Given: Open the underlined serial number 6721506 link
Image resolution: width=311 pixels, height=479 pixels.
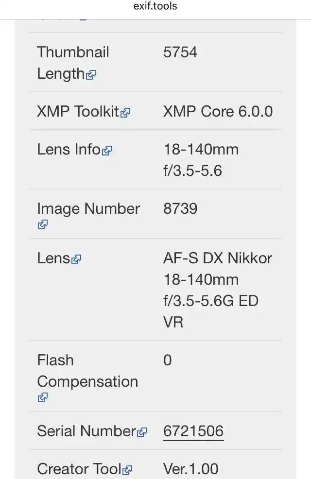Looking at the screenshot, I should coord(193,431).
